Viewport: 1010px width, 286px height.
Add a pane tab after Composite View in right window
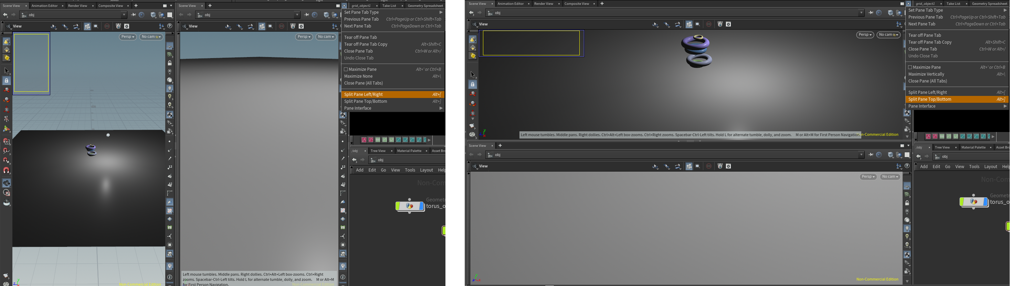coord(602,3)
